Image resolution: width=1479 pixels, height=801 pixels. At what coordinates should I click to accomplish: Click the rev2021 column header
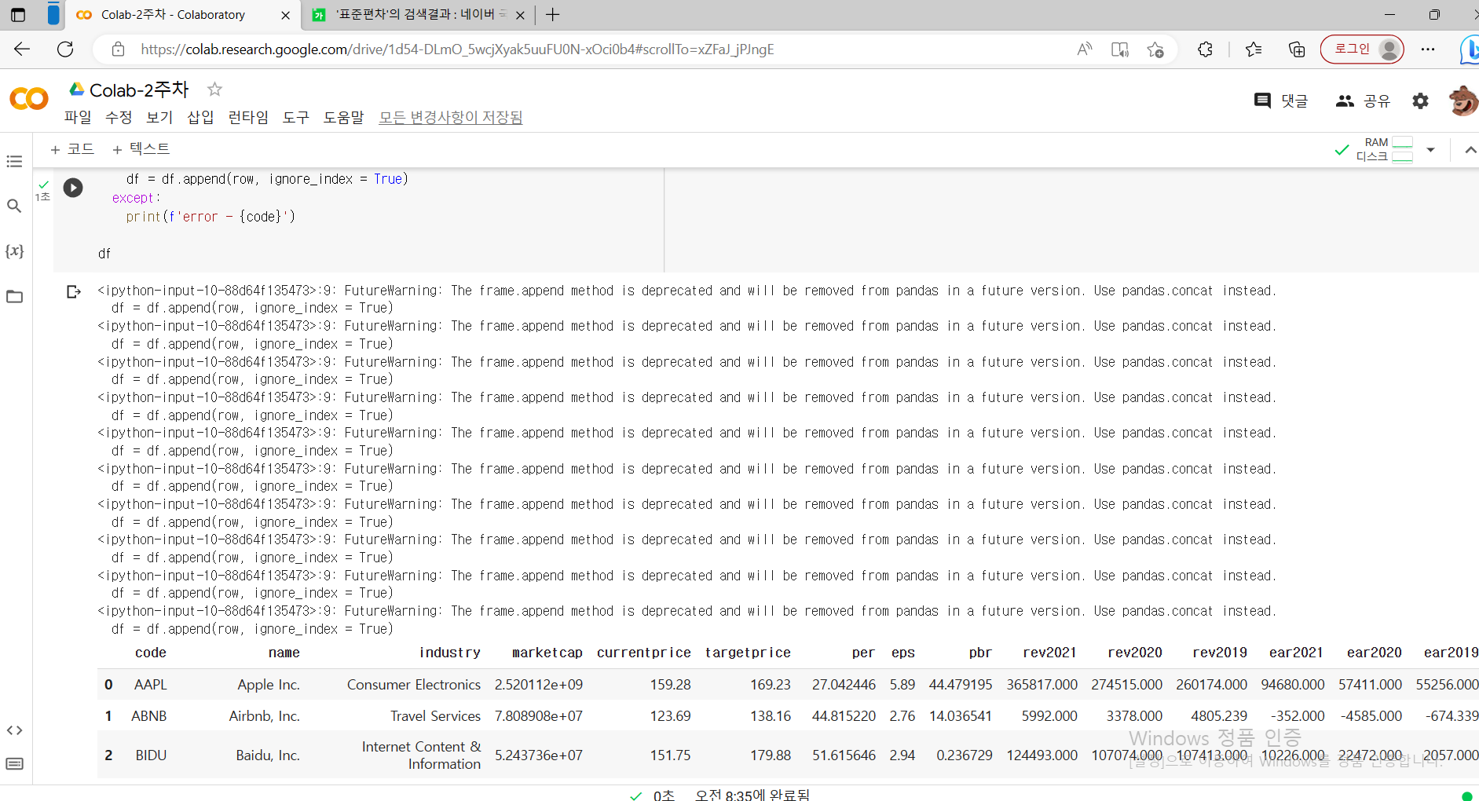[x=1049, y=653]
